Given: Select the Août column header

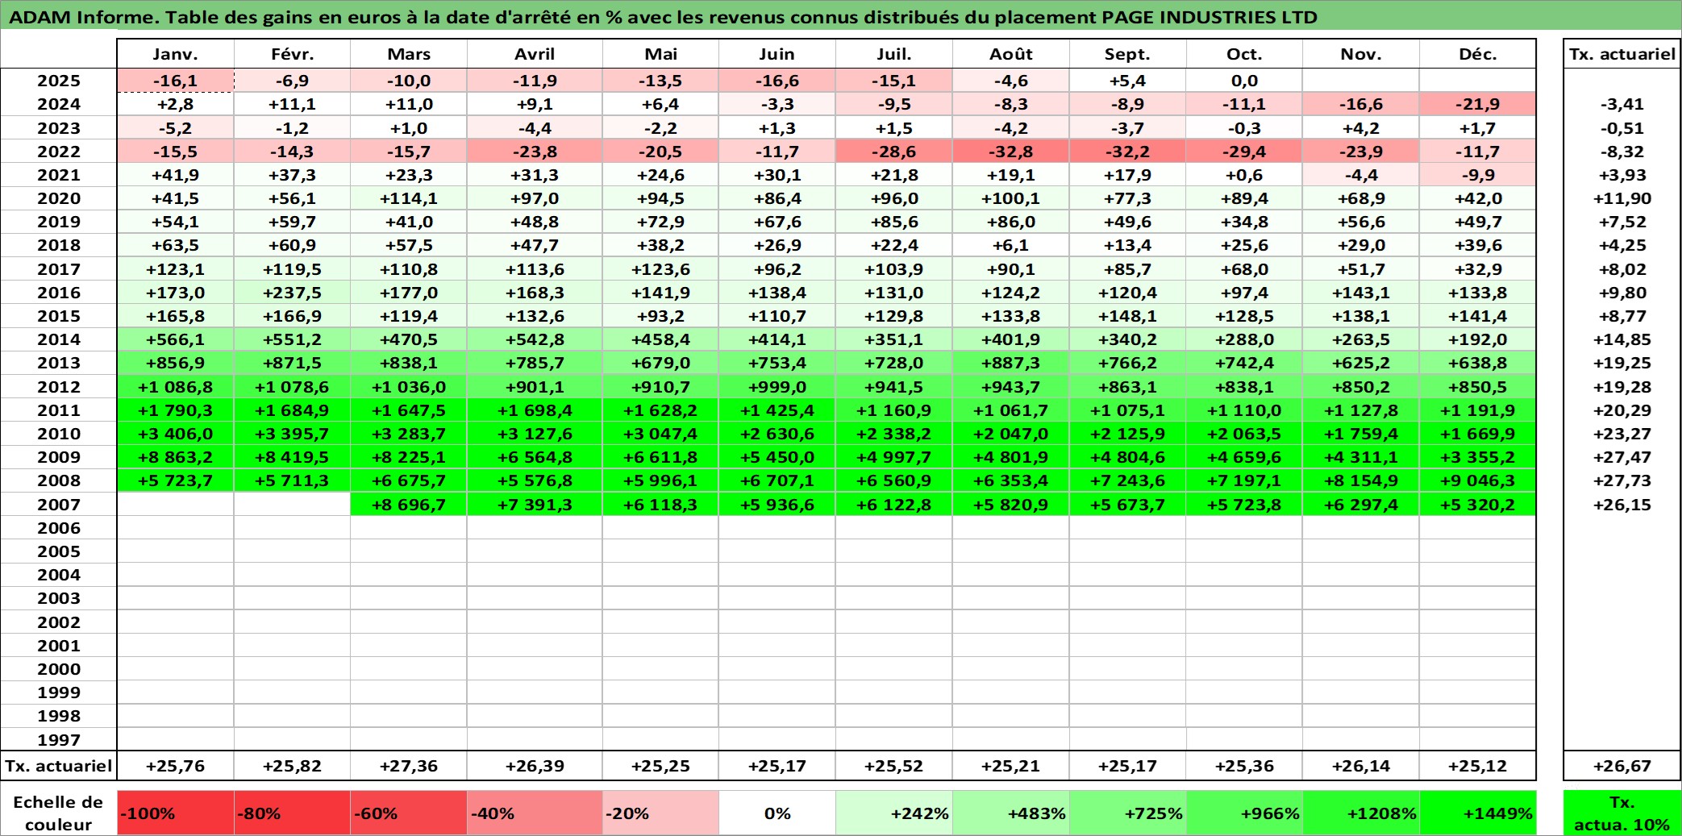Looking at the screenshot, I should tap(1010, 54).
